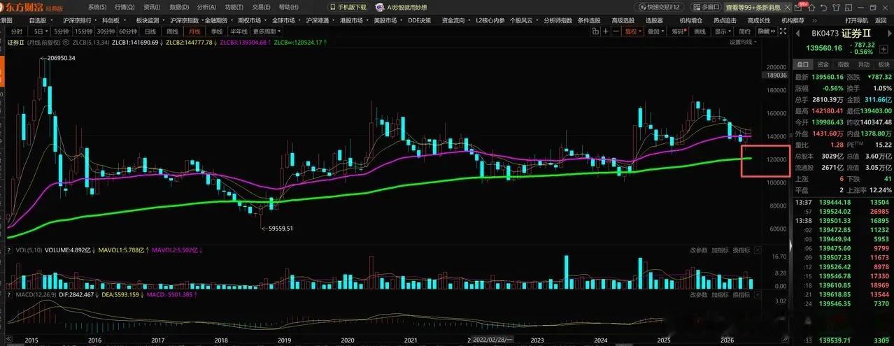This screenshot has width=894, height=346.
Task: Switch to 60分钟 period
Action: (x=128, y=31)
